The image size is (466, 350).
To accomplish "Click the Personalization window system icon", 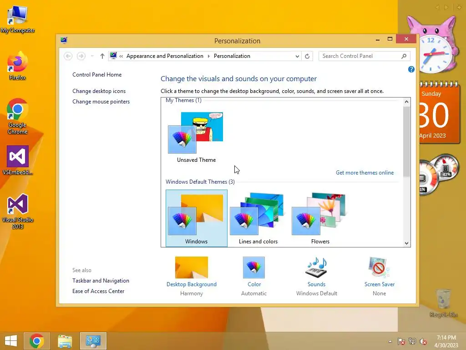I will pos(64,40).
